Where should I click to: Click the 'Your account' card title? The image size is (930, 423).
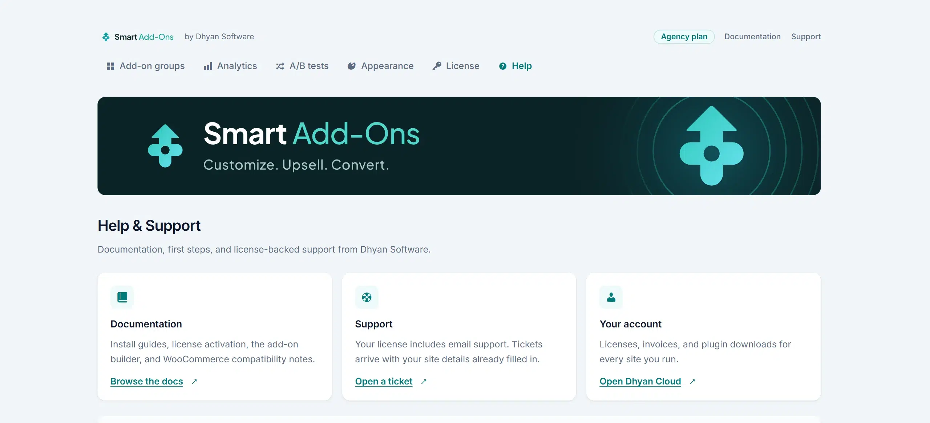point(631,324)
